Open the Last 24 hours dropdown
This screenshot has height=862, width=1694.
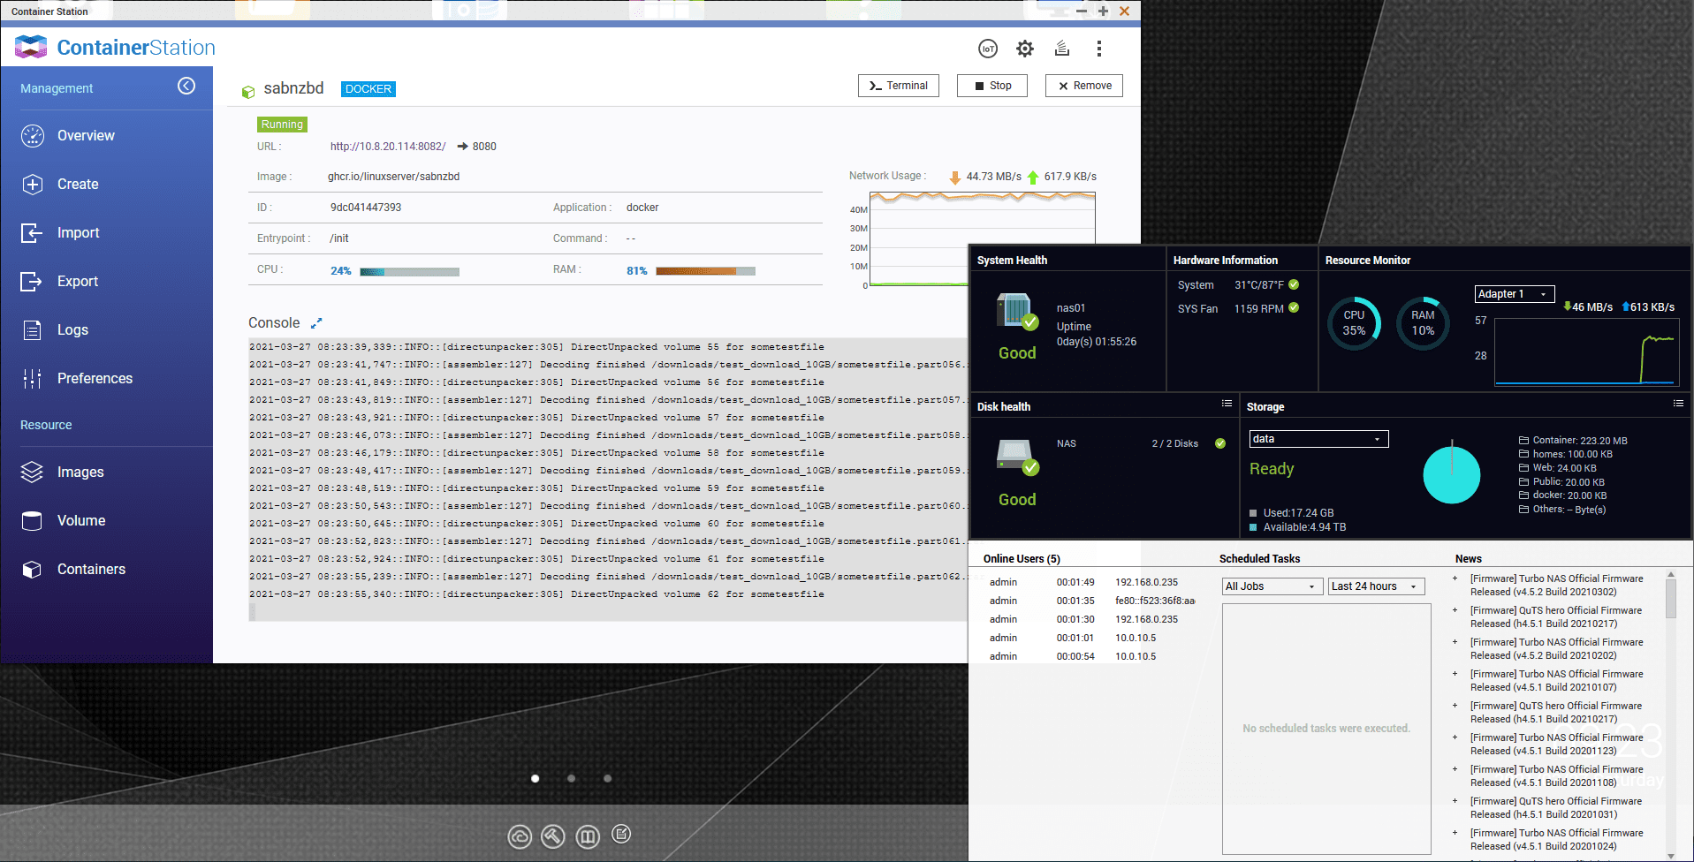pos(1377,586)
